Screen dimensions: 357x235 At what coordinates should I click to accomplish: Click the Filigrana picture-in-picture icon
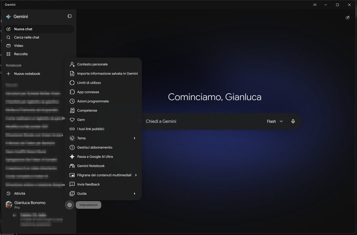coord(72,175)
